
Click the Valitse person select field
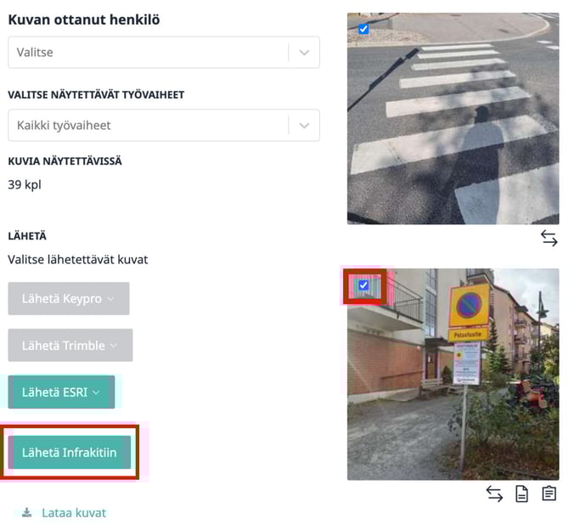pos(164,53)
